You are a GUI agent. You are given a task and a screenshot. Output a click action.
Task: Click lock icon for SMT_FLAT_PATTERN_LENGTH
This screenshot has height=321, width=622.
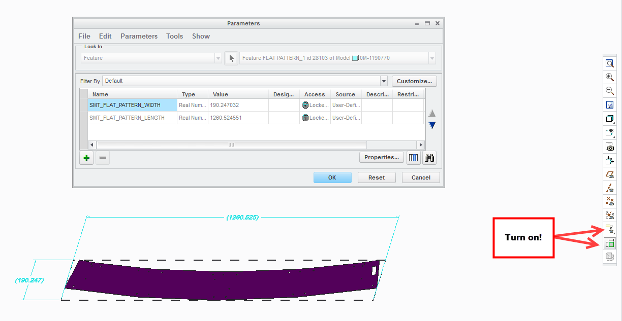(x=305, y=118)
